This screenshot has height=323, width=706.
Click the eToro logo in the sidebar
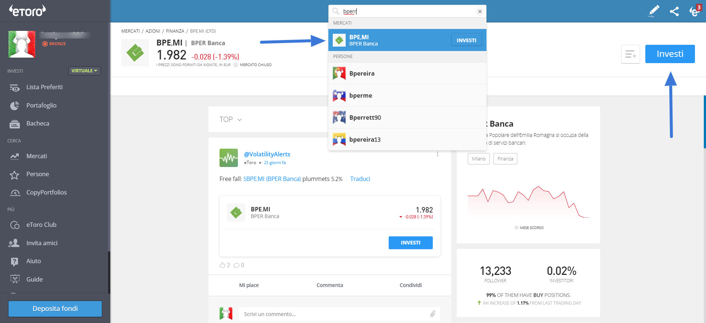click(28, 11)
